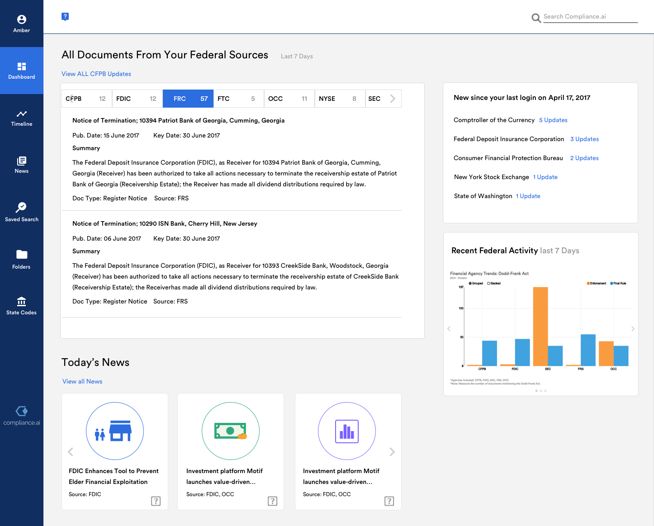Open the View all News link
Screen dimensions: 654x526
coord(82,381)
